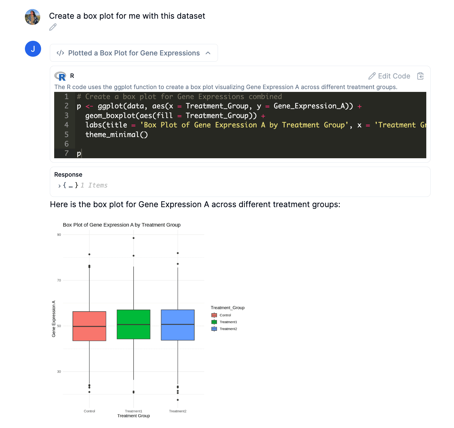The image size is (454, 428).
Task: Click the code brackets icon
Action: [60, 53]
